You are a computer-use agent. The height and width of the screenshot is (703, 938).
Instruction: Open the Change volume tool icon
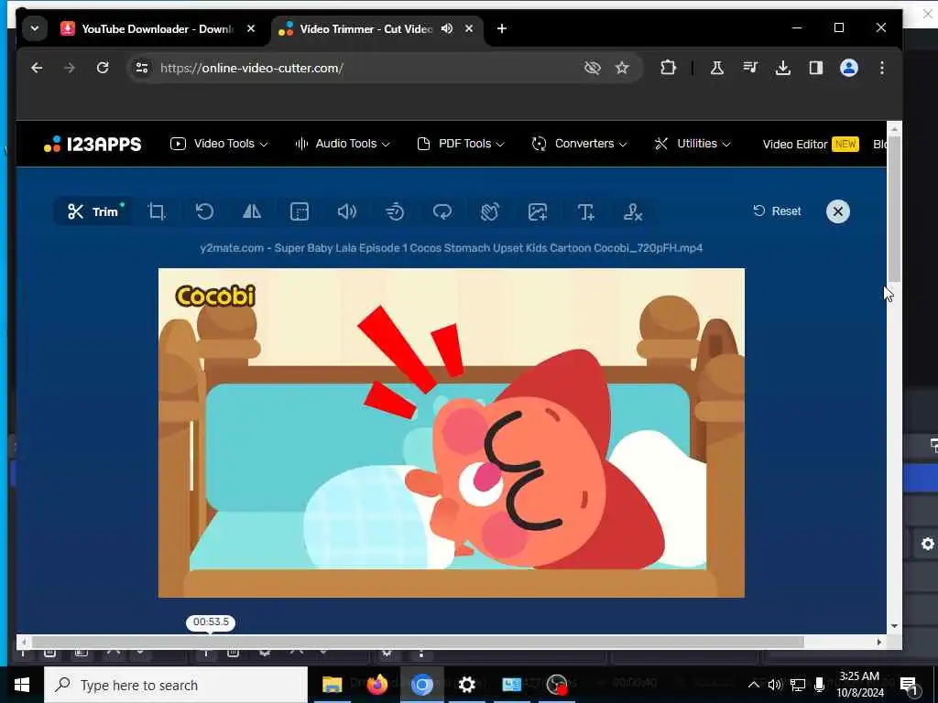click(347, 211)
